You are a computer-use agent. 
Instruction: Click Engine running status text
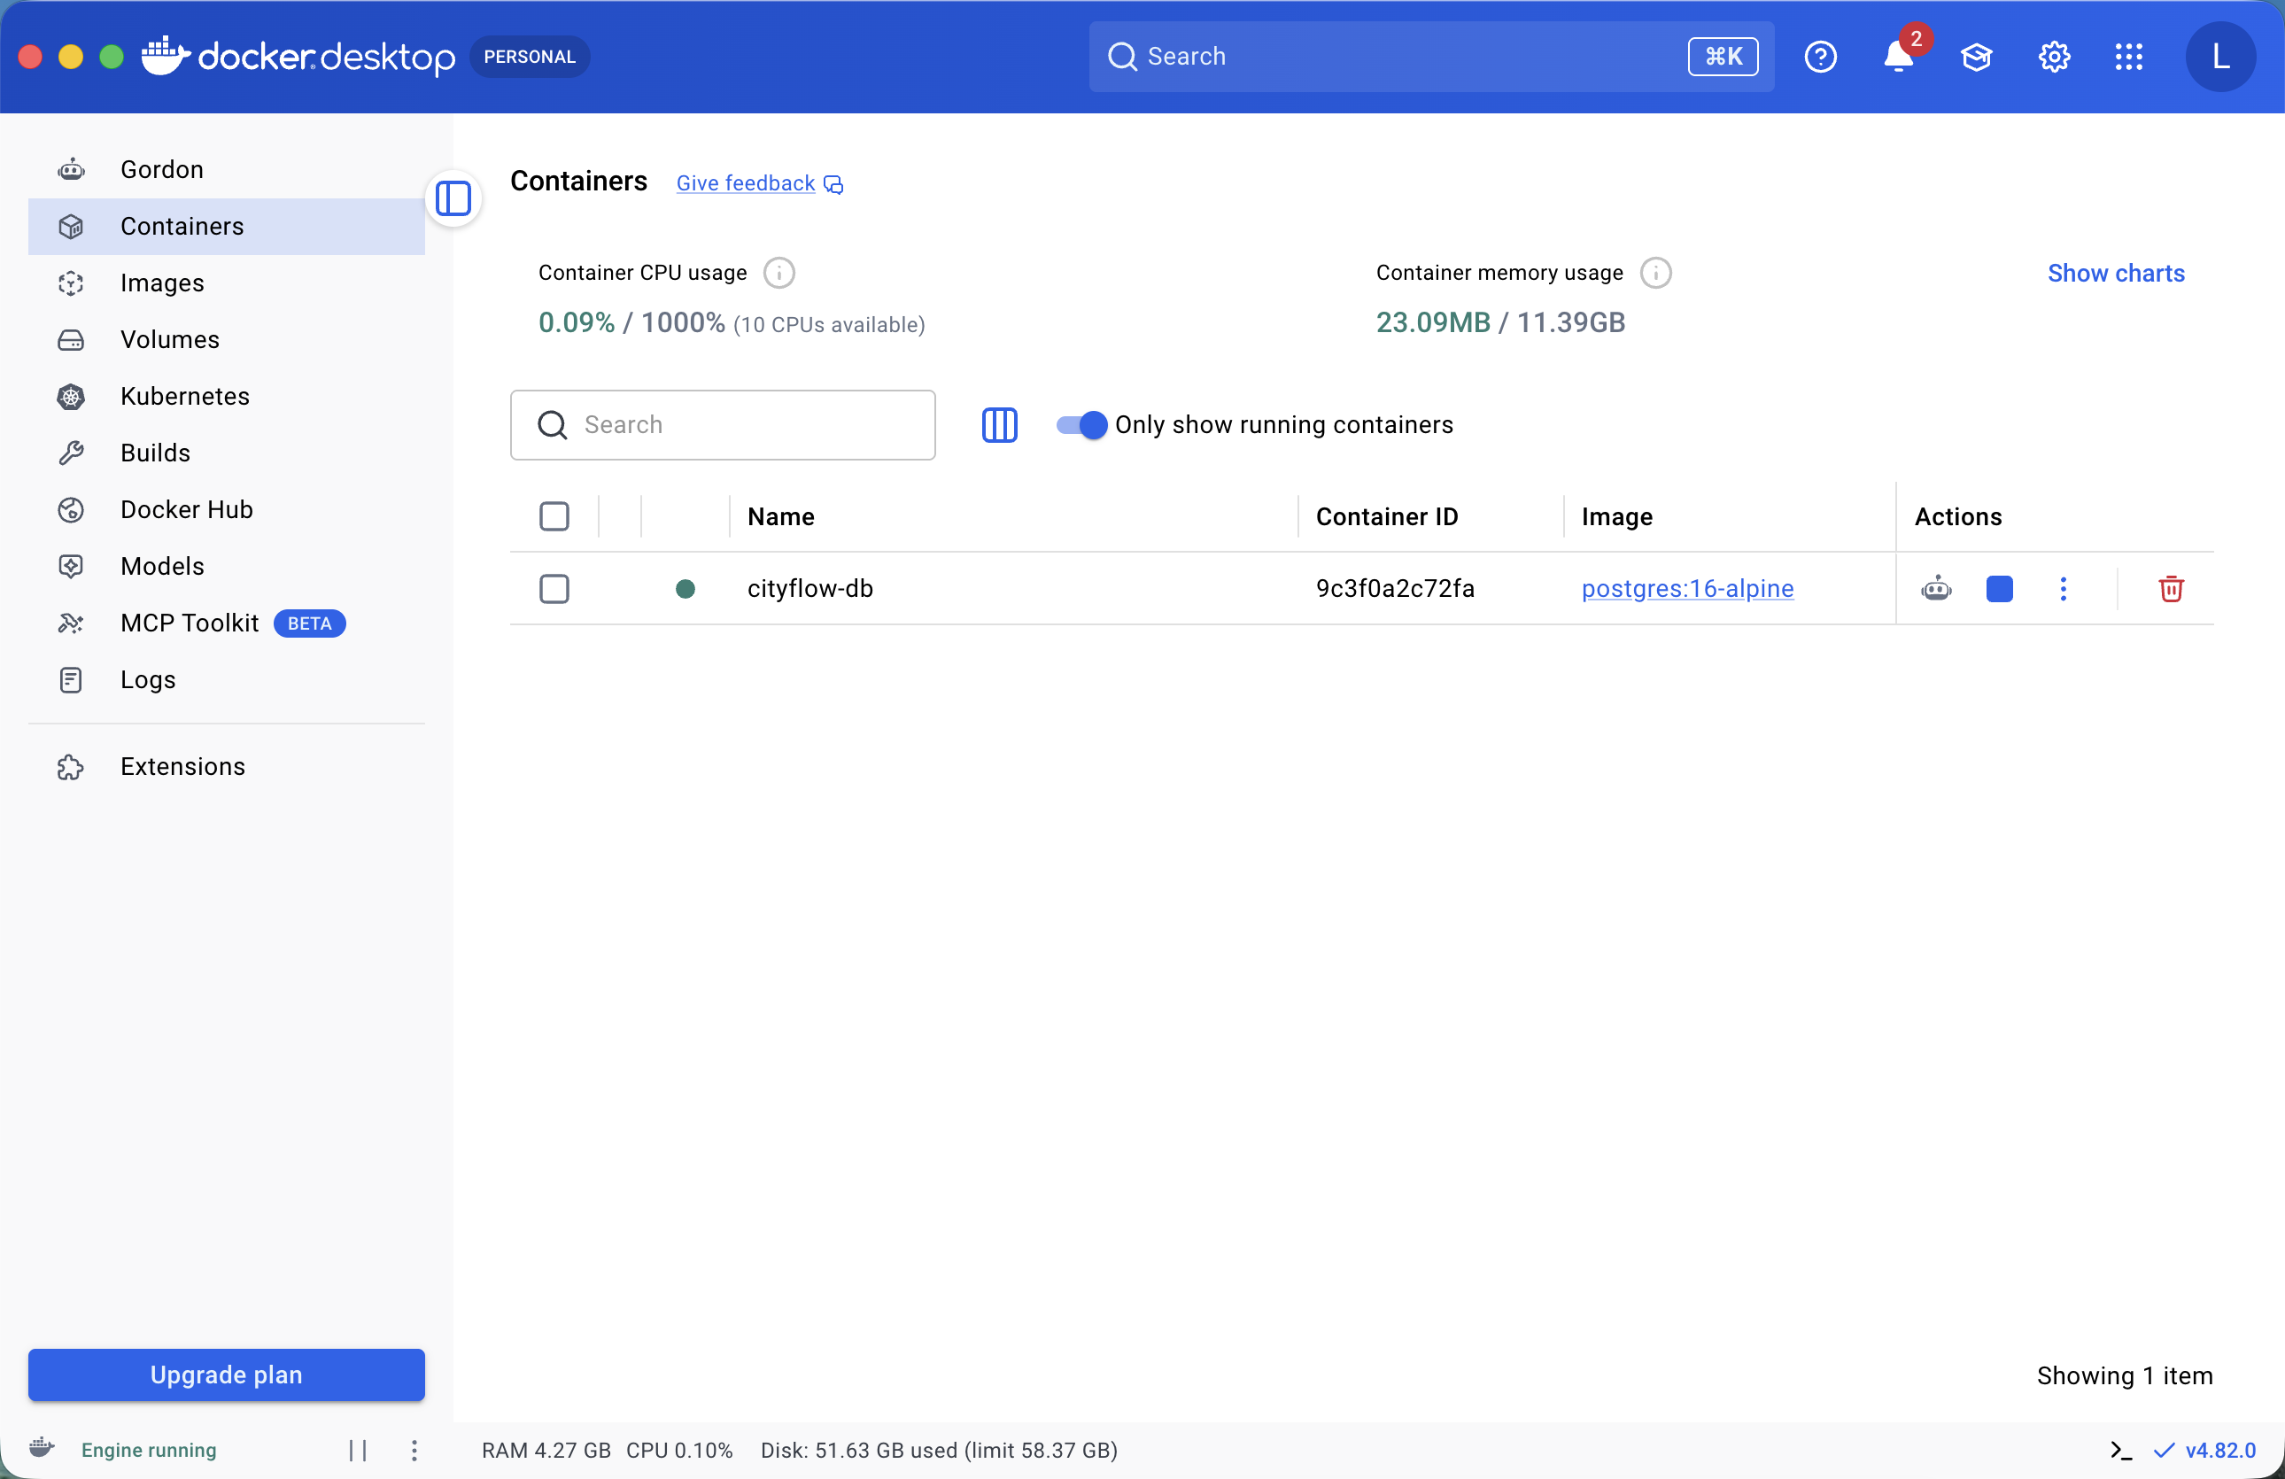[149, 1449]
